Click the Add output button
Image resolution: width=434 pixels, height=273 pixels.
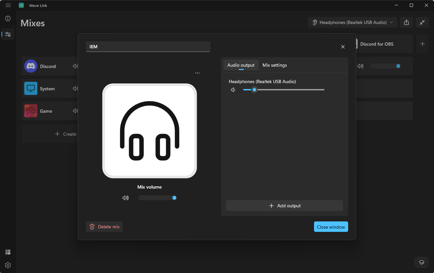coord(284,206)
